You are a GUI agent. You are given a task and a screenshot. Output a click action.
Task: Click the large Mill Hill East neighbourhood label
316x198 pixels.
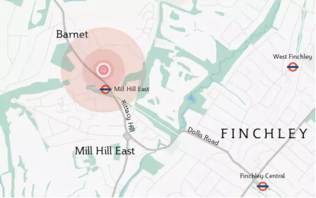105,151
